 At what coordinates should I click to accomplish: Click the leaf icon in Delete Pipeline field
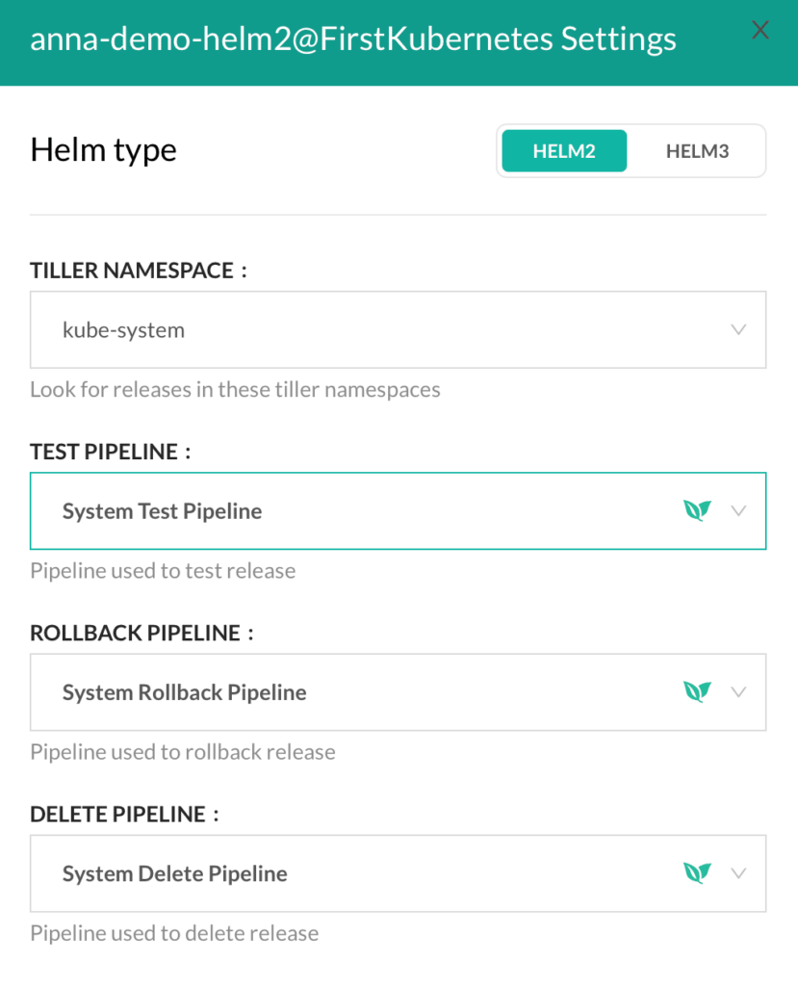pyautogui.click(x=697, y=872)
